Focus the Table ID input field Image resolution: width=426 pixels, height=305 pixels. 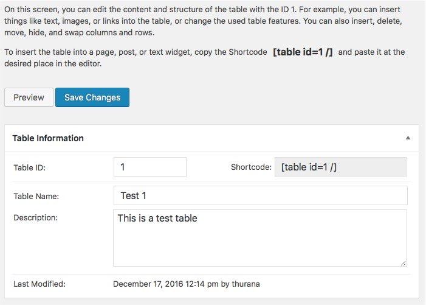(x=149, y=167)
